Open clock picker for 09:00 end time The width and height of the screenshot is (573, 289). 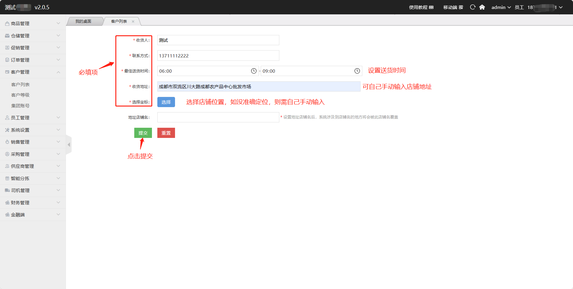coord(357,71)
